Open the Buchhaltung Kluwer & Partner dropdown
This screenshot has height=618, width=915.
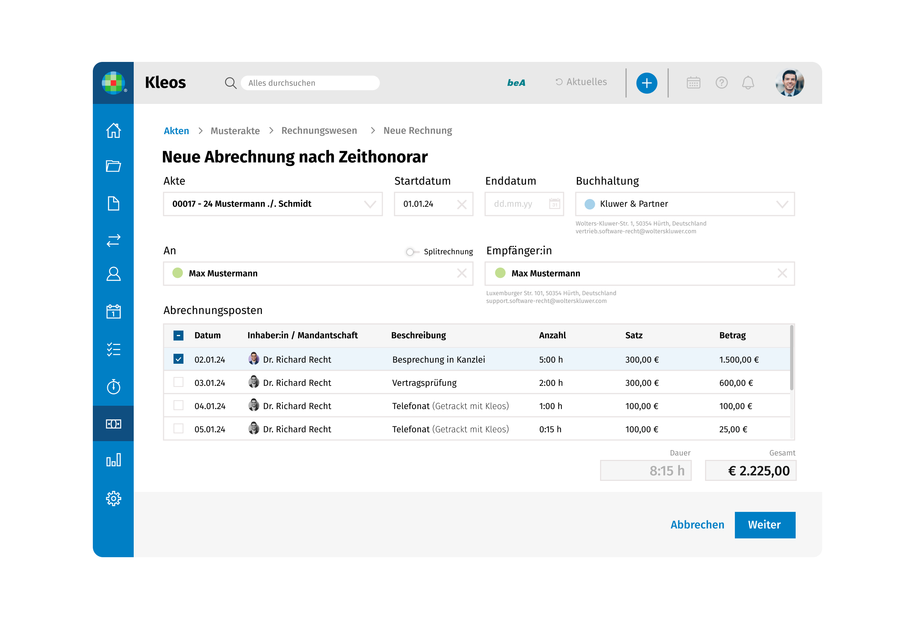[x=782, y=204]
